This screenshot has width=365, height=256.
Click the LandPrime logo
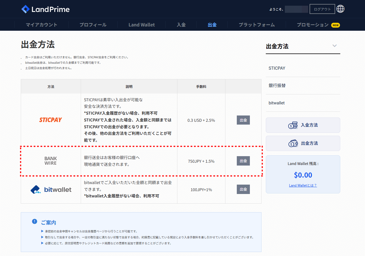(x=45, y=9)
